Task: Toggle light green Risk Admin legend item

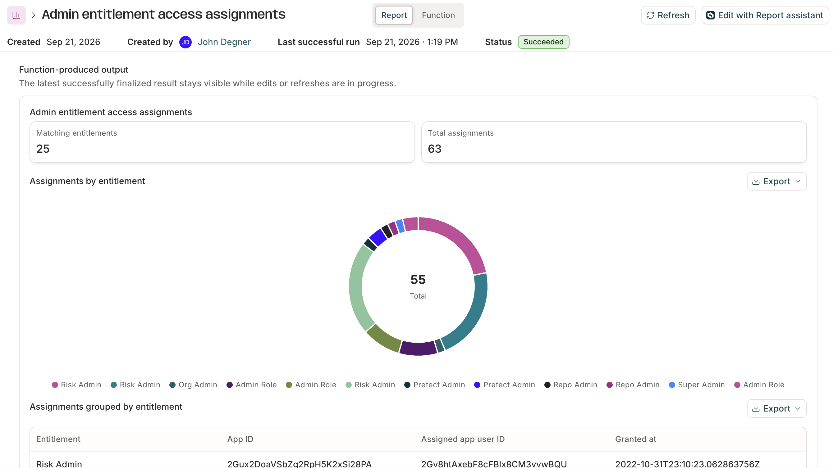Action: click(370, 385)
